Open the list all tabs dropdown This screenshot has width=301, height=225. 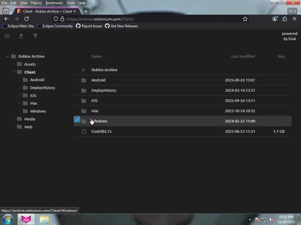click(292, 11)
